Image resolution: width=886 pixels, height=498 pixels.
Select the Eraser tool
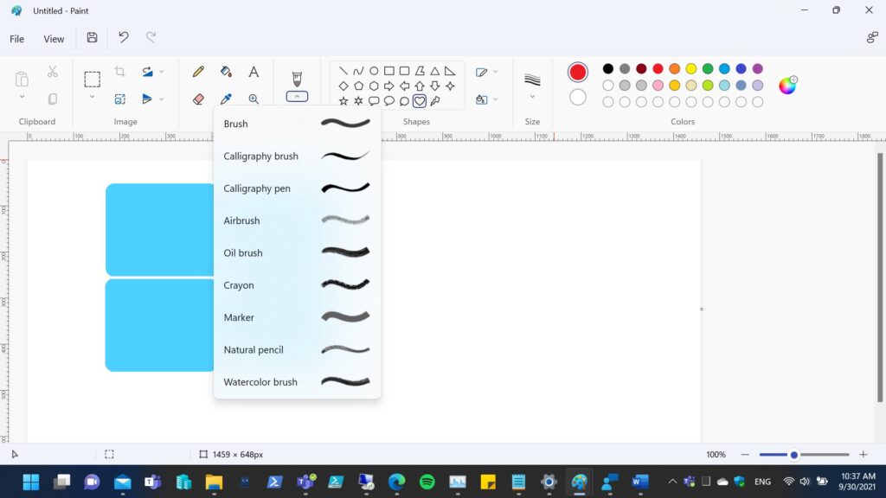click(x=198, y=99)
